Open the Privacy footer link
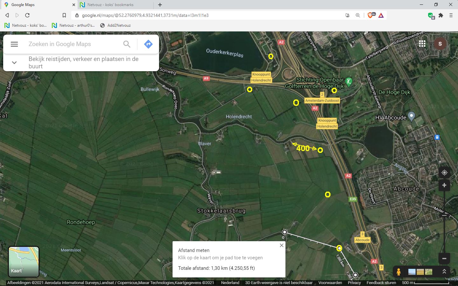Screen dimensions: 458x286 coord(354,283)
